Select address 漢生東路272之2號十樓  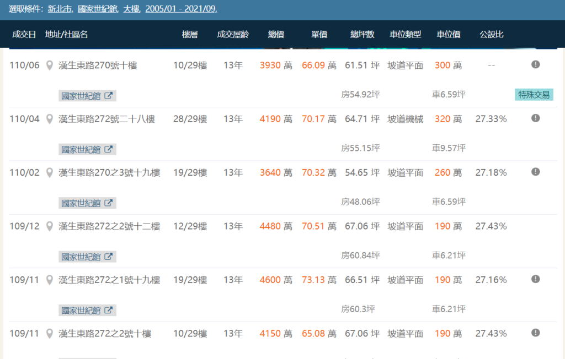coord(105,334)
